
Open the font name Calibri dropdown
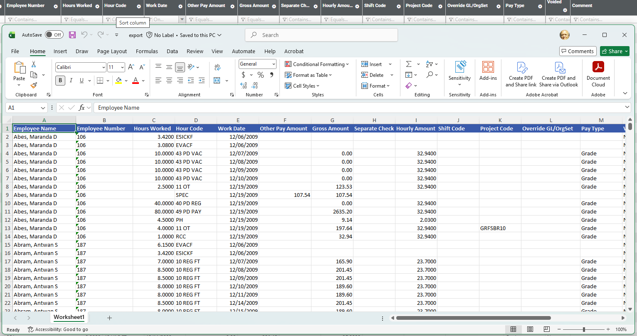81,67
